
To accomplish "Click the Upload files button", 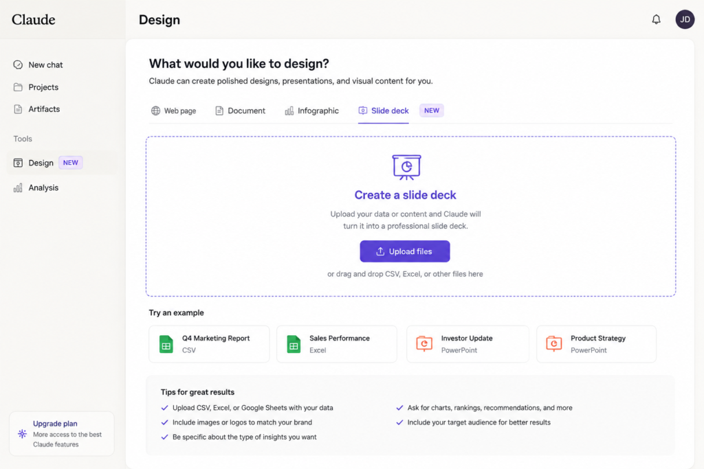I will coord(404,251).
